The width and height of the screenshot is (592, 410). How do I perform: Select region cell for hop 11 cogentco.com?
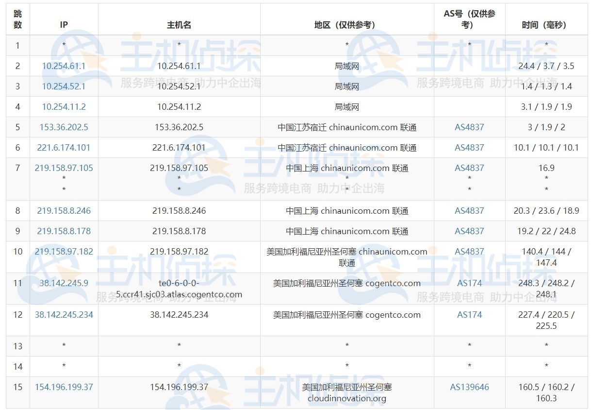[347, 289]
